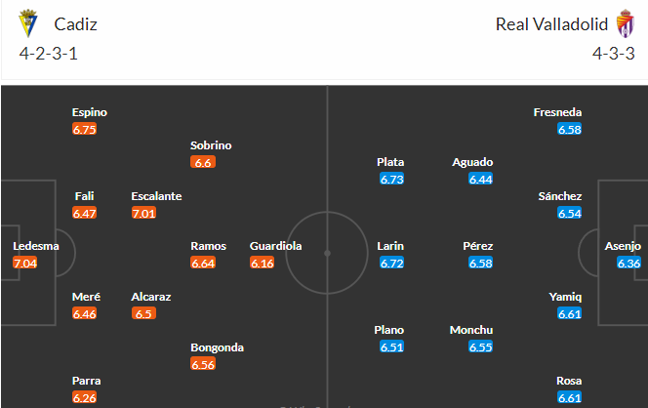Click Yamiq's 6.61 rating badge
Screen dimensions: 648x408
pos(570,313)
